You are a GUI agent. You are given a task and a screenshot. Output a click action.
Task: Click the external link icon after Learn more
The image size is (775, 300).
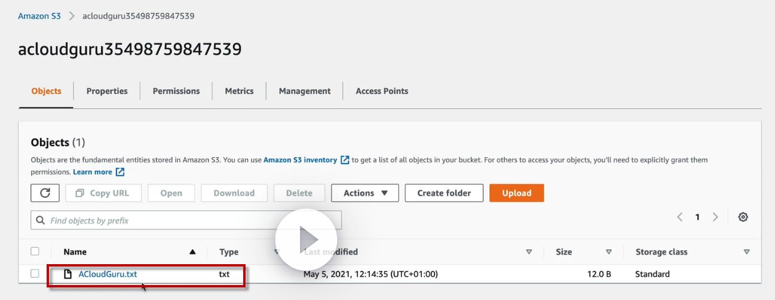120,172
